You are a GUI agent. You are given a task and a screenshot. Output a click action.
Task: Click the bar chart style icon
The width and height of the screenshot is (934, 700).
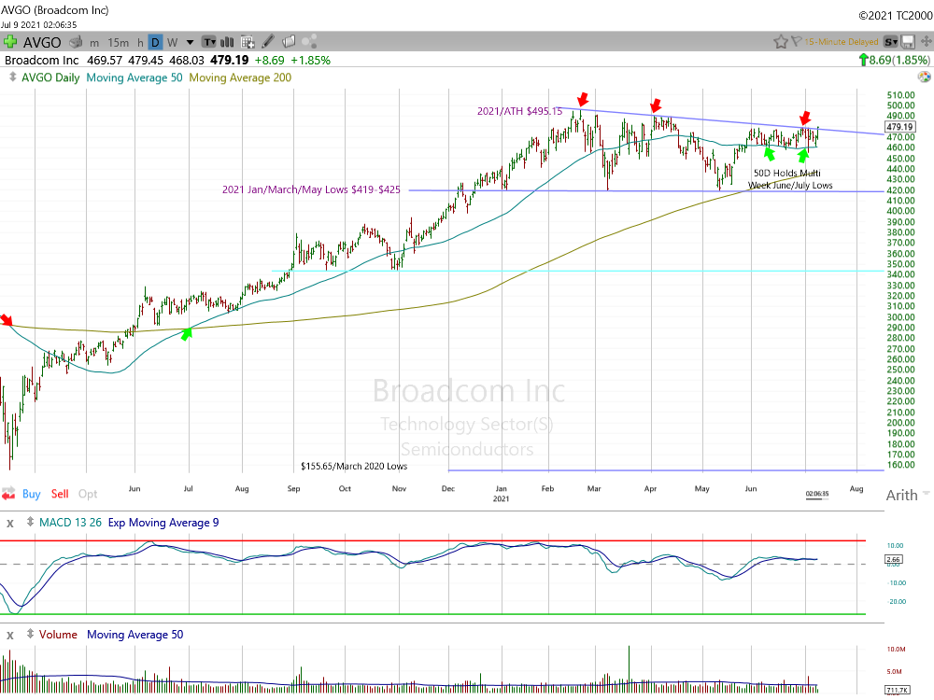(x=227, y=42)
